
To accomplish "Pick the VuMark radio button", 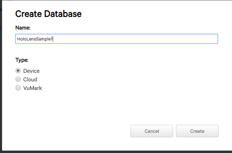I will [x=18, y=88].
